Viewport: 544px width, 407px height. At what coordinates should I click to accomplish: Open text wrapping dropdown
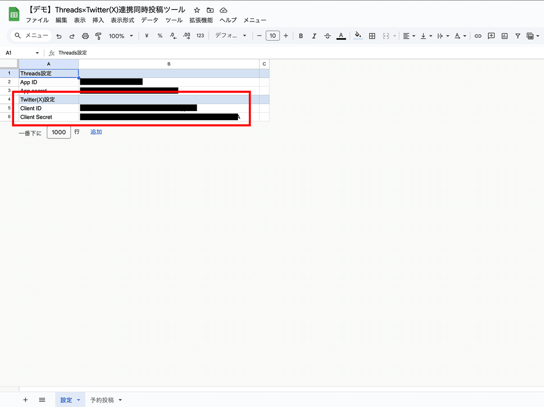tap(443, 36)
